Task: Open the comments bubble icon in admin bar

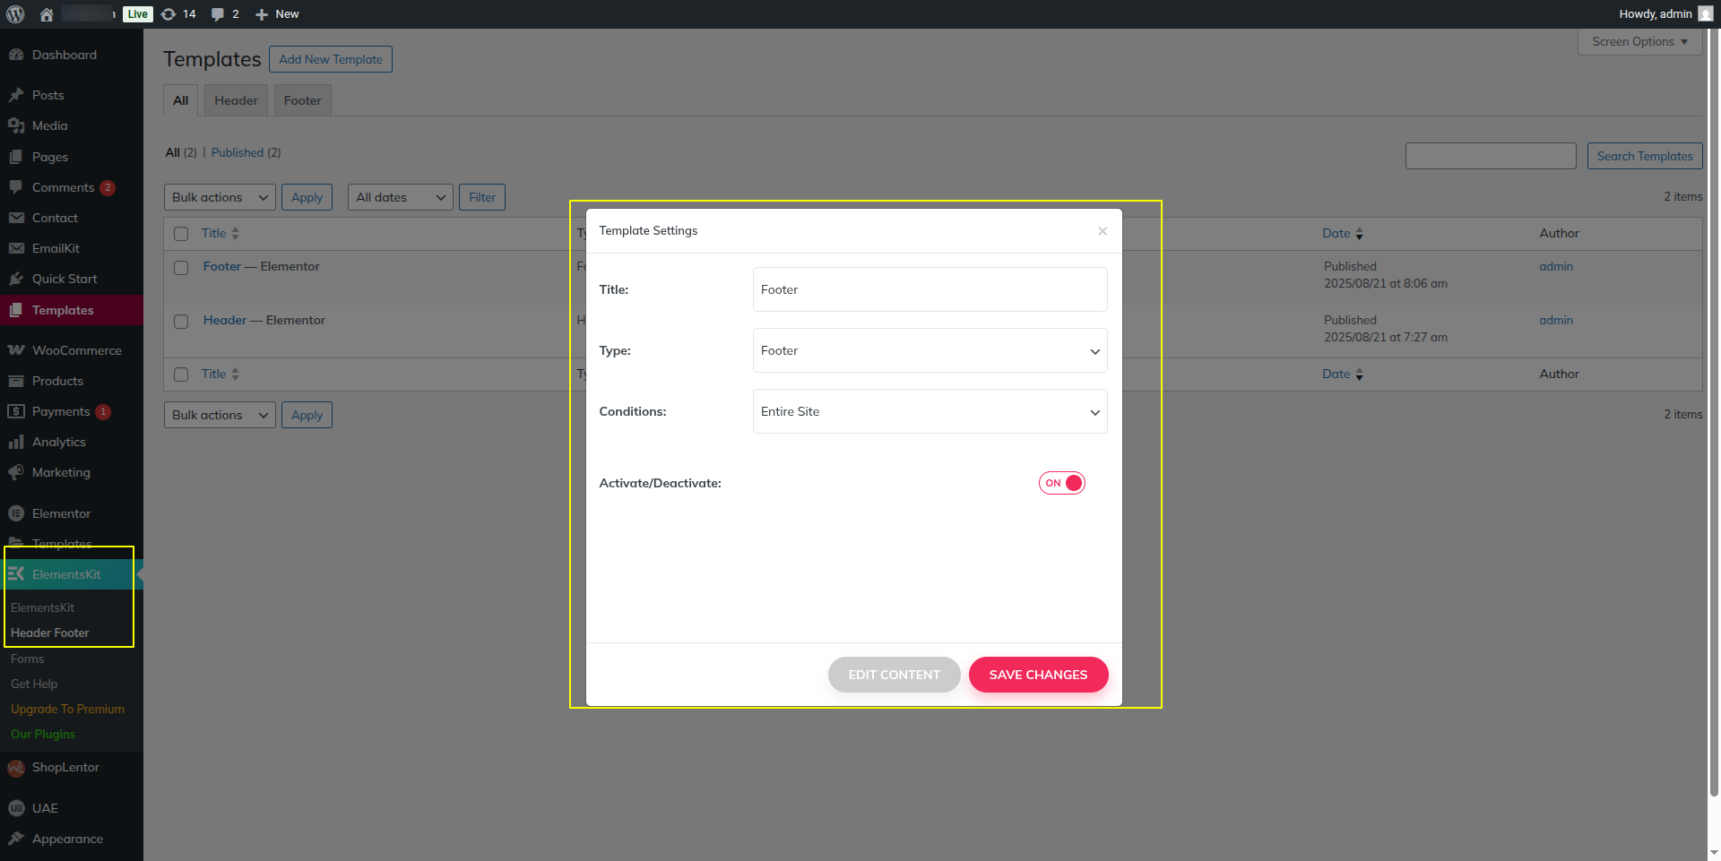Action: 218,14
